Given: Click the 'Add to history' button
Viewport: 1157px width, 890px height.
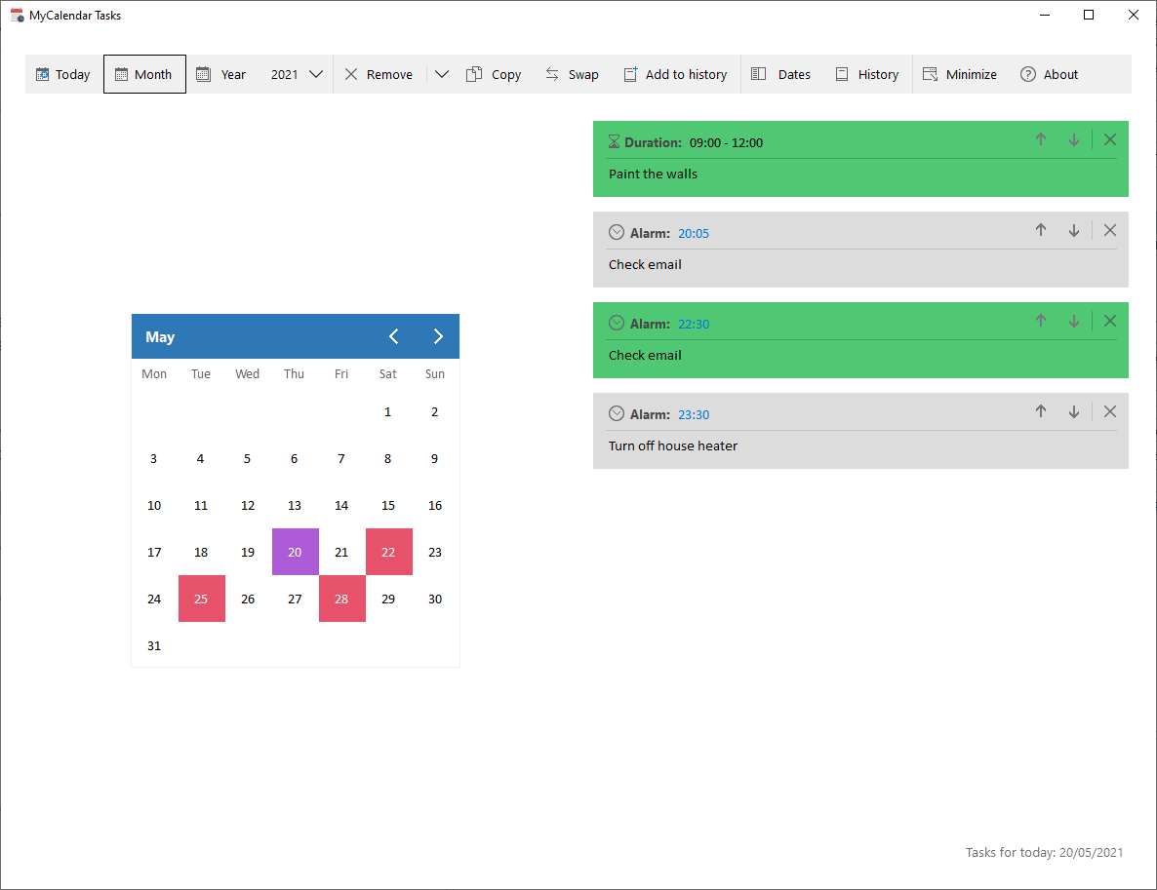Looking at the screenshot, I should click(675, 75).
